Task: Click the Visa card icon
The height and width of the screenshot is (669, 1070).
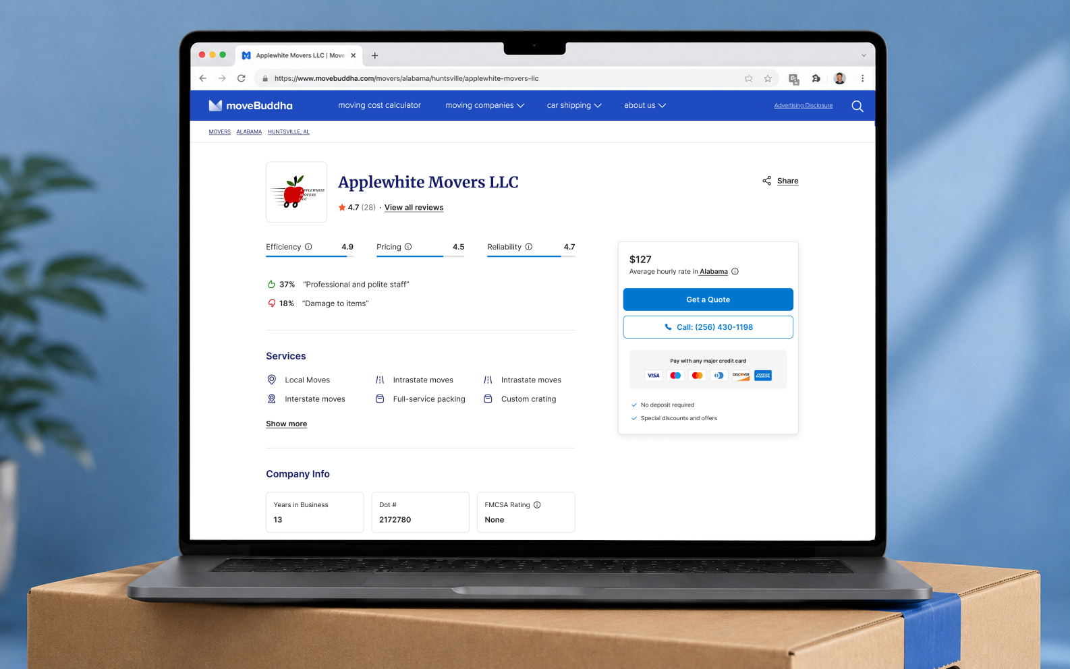Action: click(x=653, y=376)
